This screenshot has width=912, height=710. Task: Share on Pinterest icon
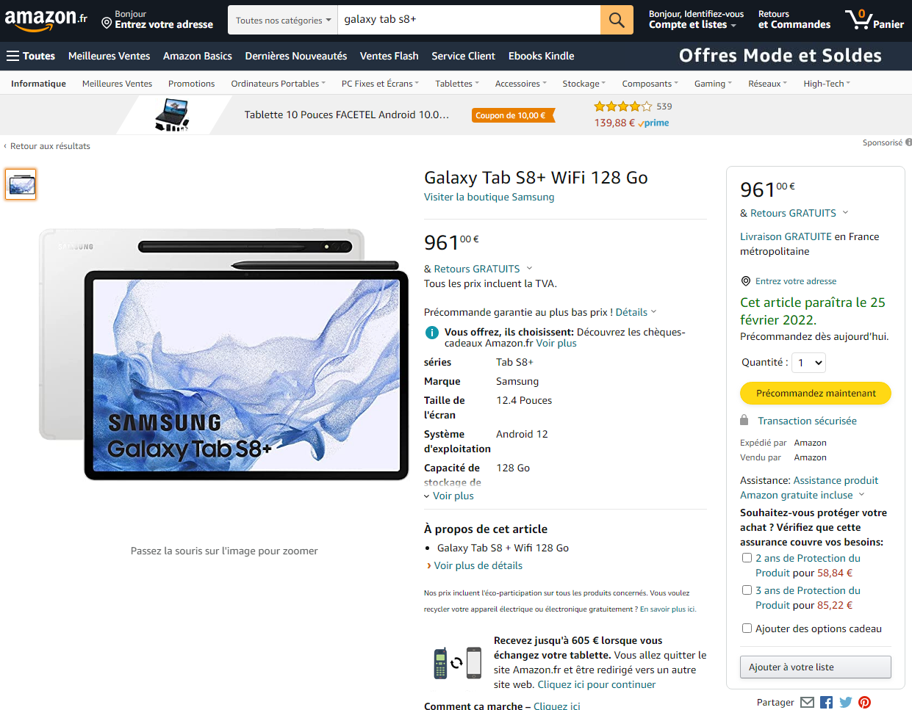864,702
